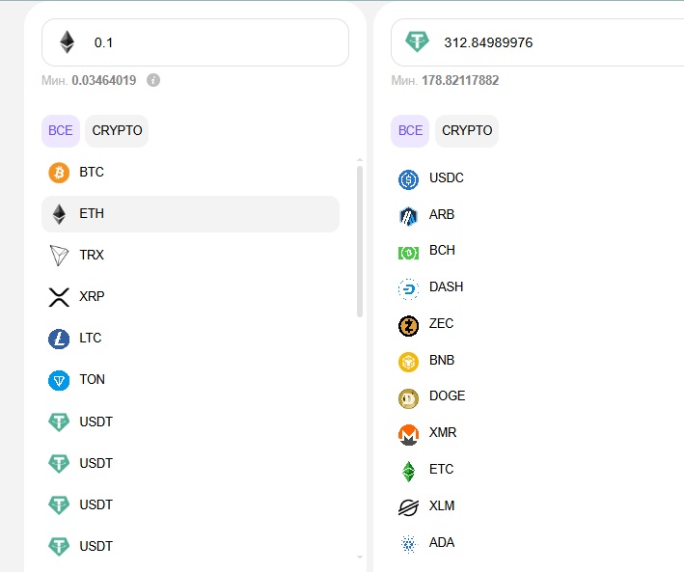Image resolution: width=684 pixels, height=572 pixels.
Task: Click the receive amount field 312.84989976
Action: click(550, 42)
